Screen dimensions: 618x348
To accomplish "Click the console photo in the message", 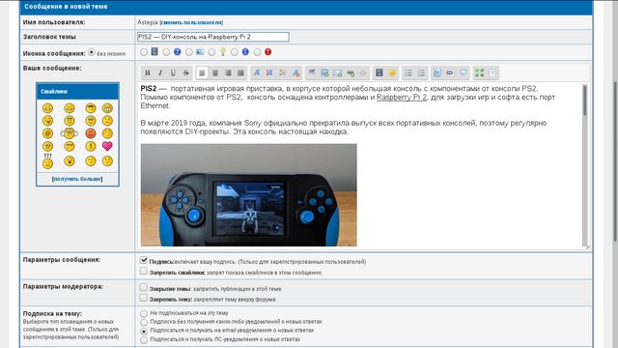I will click(x=249, y=195).
